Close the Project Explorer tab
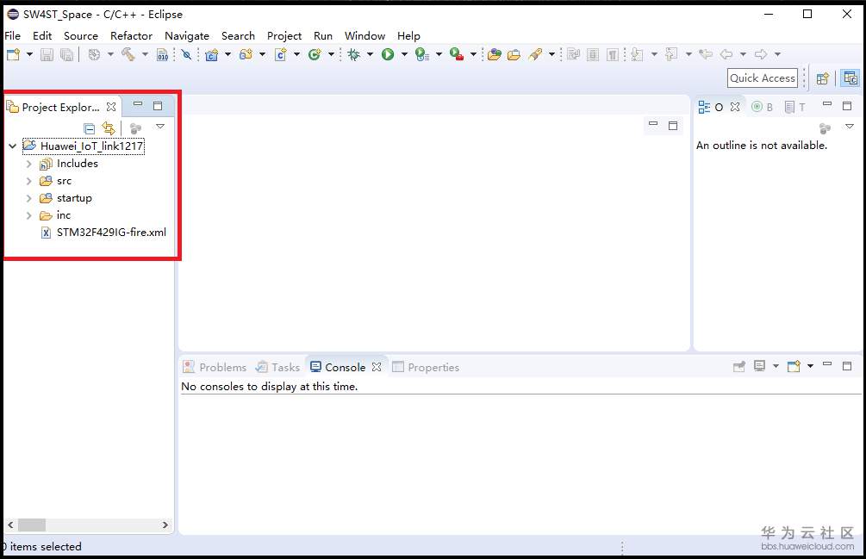The height and width of the screenshot is (559, 866). 111,107
